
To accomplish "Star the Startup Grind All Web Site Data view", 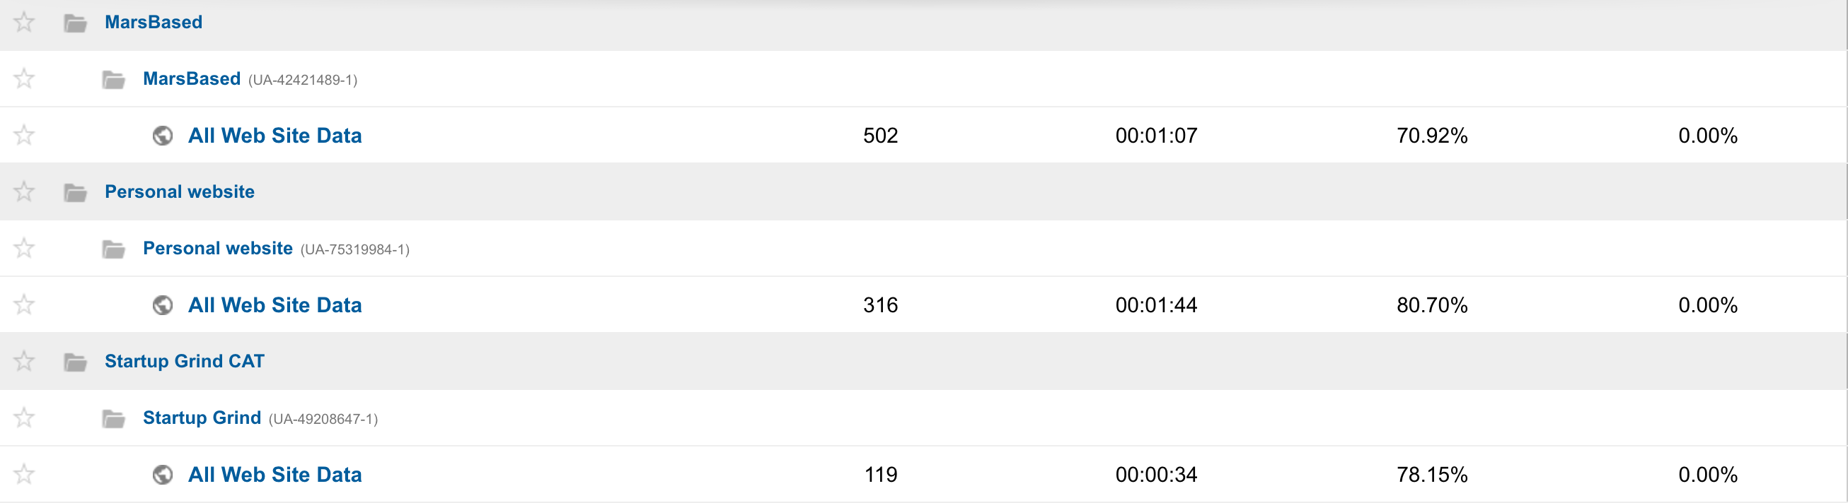I will [x=23, y=473].
